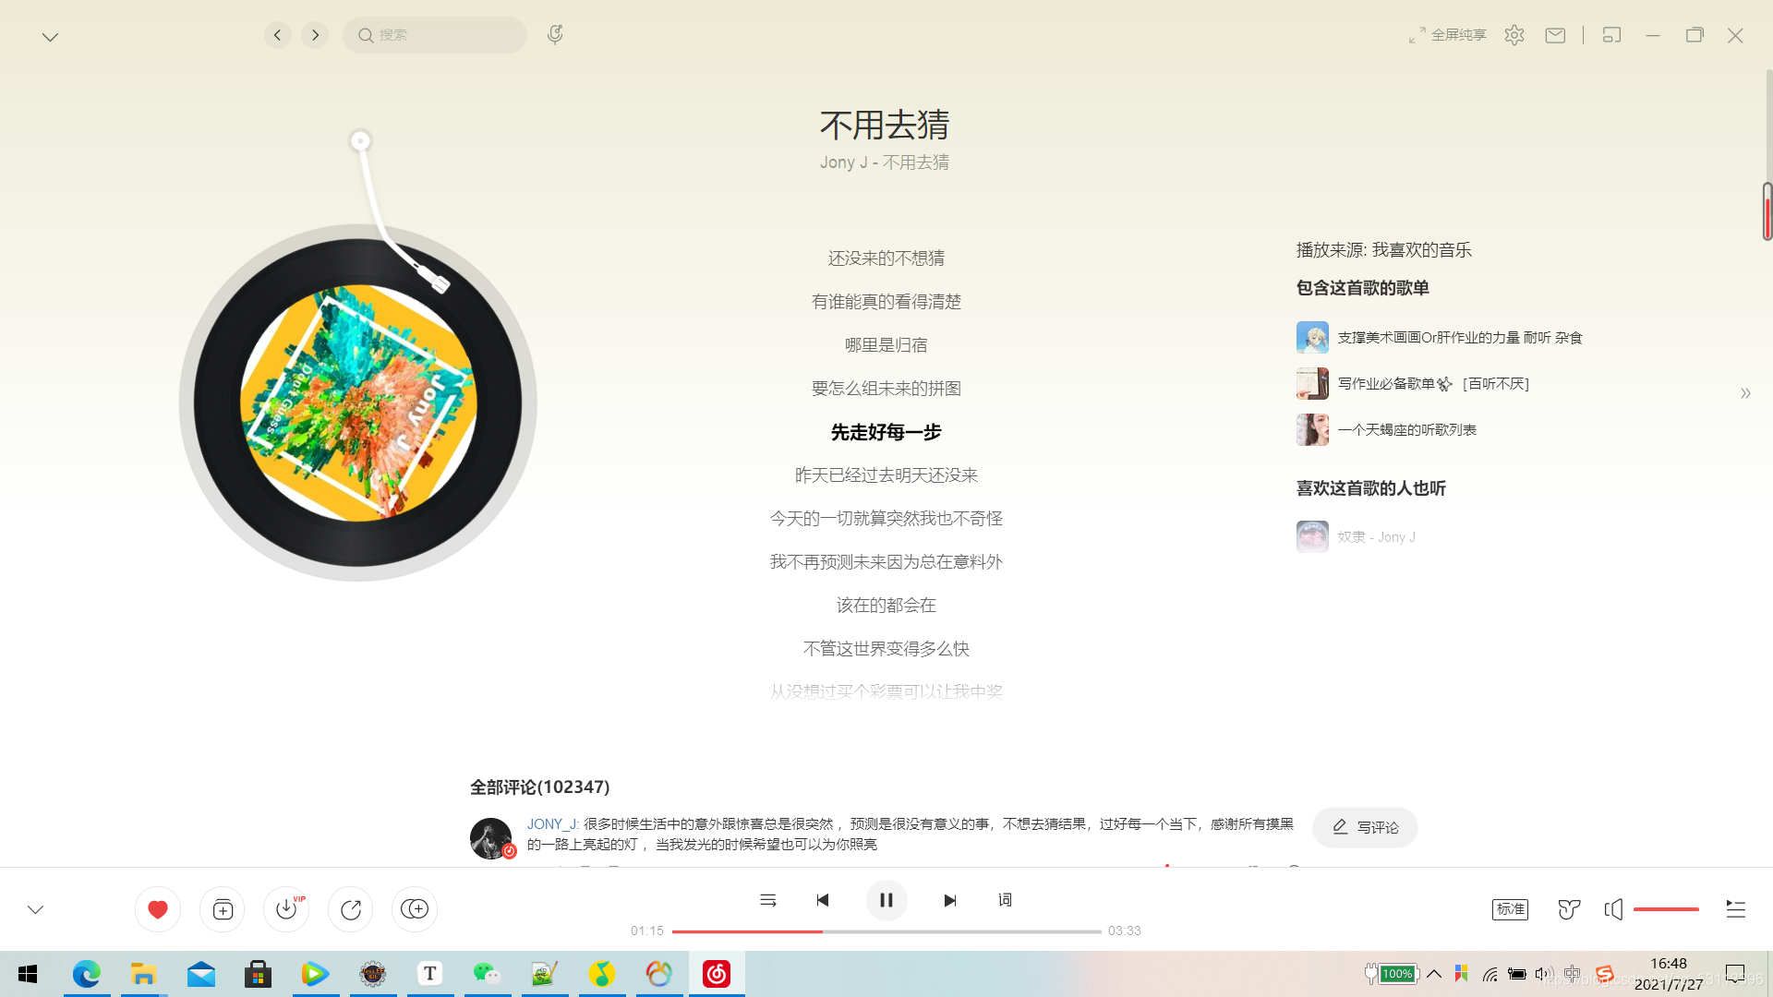Go back to the previous track
The height and width of the screenshot is (997, 1773).
(x=823, y=900)
